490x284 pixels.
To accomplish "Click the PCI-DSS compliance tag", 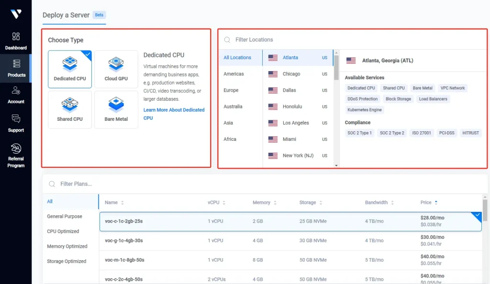I will tap(446, 133).
